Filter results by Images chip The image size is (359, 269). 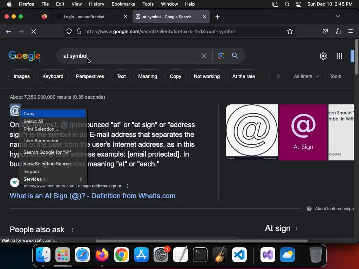point(21,76)
